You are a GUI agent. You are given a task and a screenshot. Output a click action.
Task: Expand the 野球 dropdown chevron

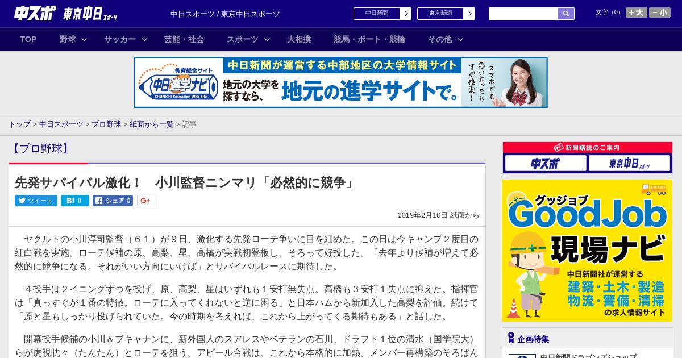[x=84, y=39]
